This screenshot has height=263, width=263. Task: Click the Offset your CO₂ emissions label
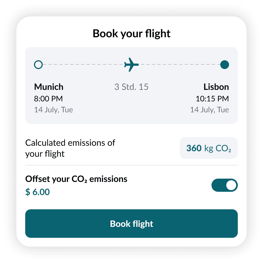pos(76,179)
